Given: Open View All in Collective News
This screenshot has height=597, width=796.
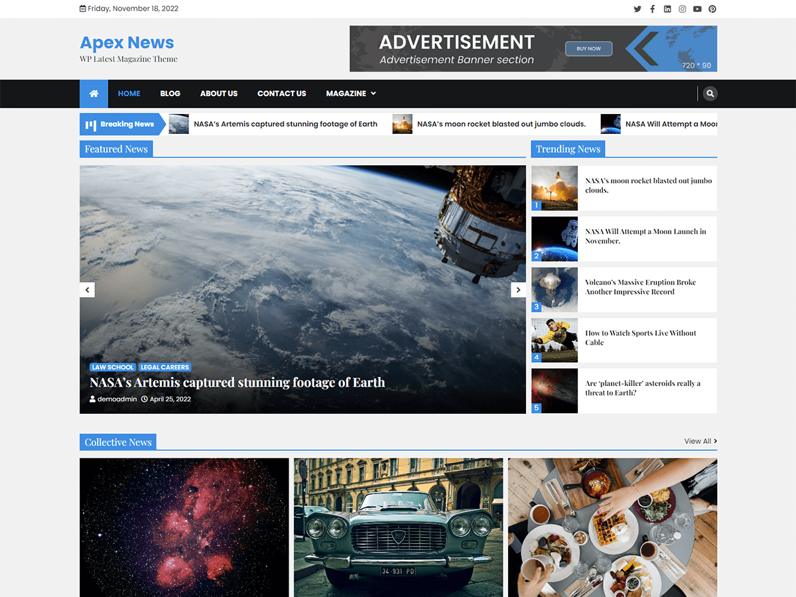Looking at the screenshot, I should [697, 440].
